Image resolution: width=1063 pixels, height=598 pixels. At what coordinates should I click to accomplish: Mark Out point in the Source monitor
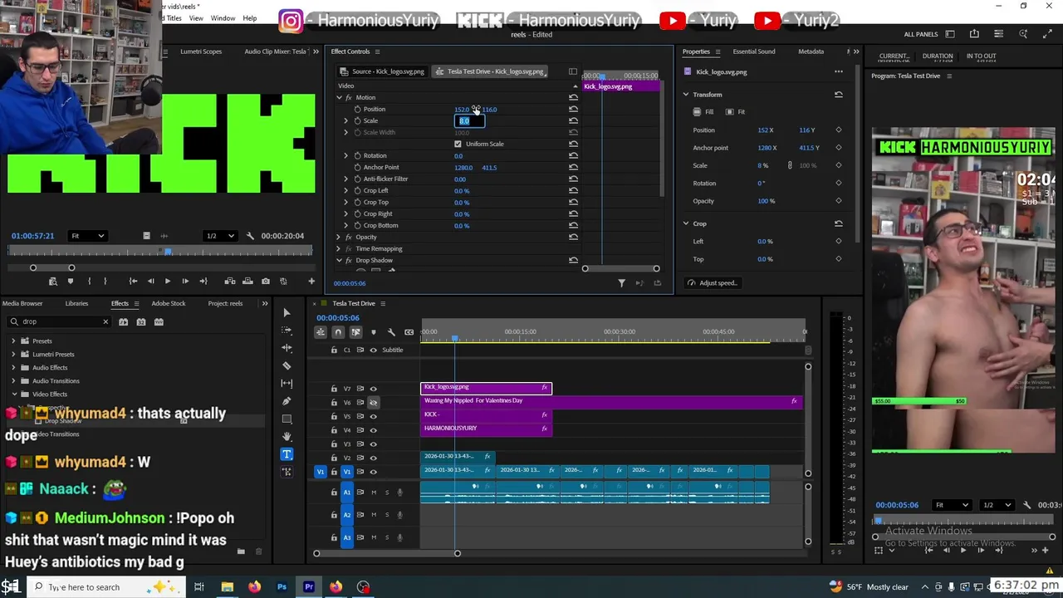coord(106,281)
